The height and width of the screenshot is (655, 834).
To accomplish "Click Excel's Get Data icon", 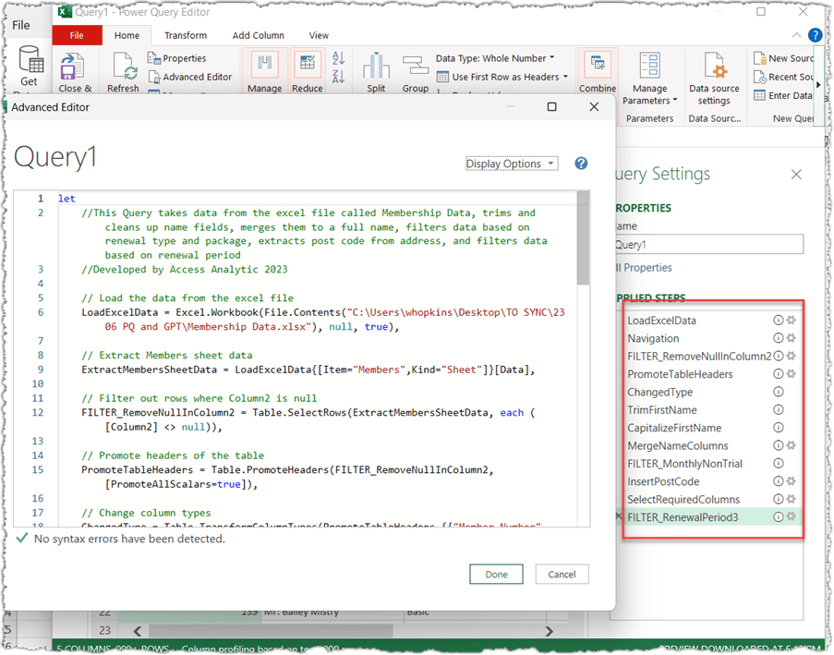I will 30,59.
